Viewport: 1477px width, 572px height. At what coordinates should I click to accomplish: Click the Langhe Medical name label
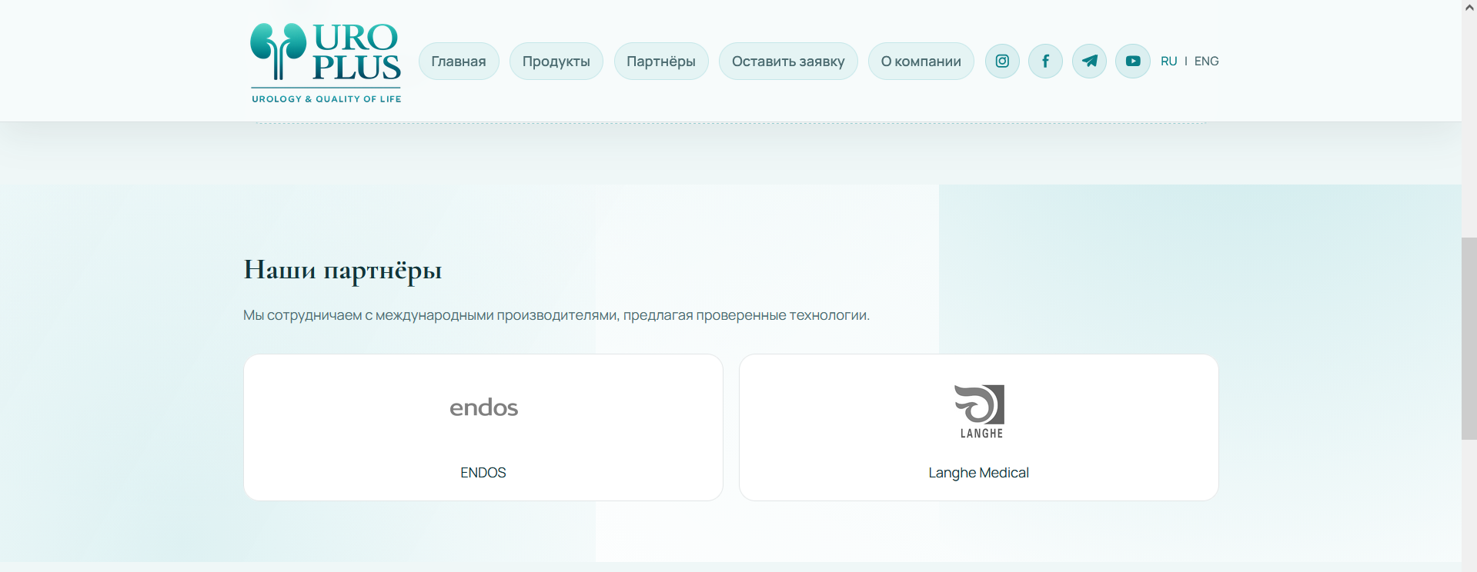(x=978, y=473)
